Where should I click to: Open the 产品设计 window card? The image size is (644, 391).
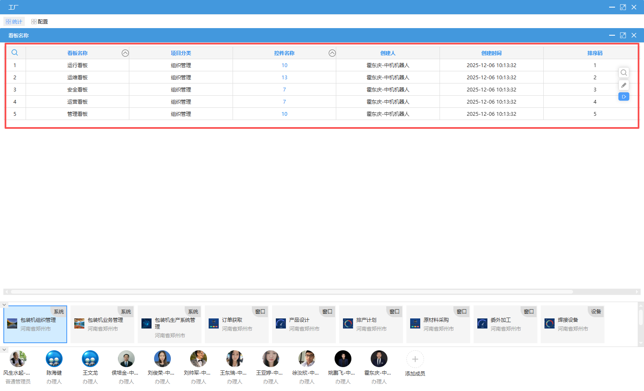point(304,324)
